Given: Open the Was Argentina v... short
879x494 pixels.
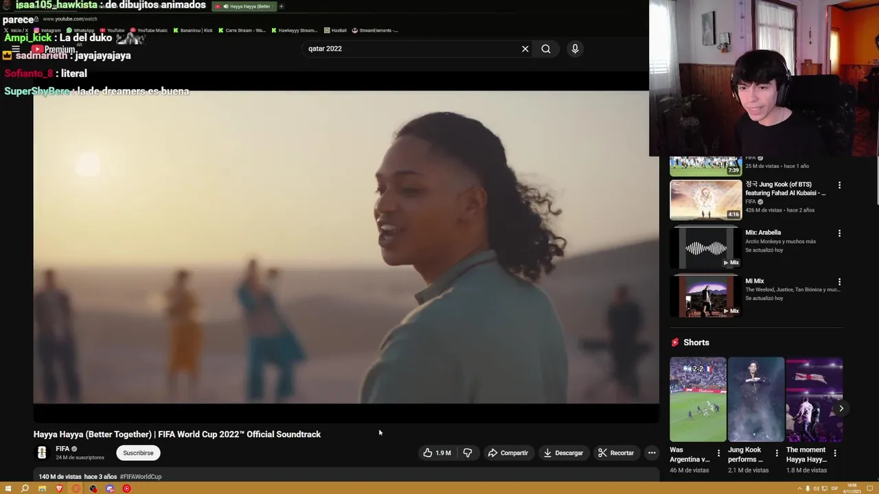Looking at the screenshot, I should (x=698, y=399).
